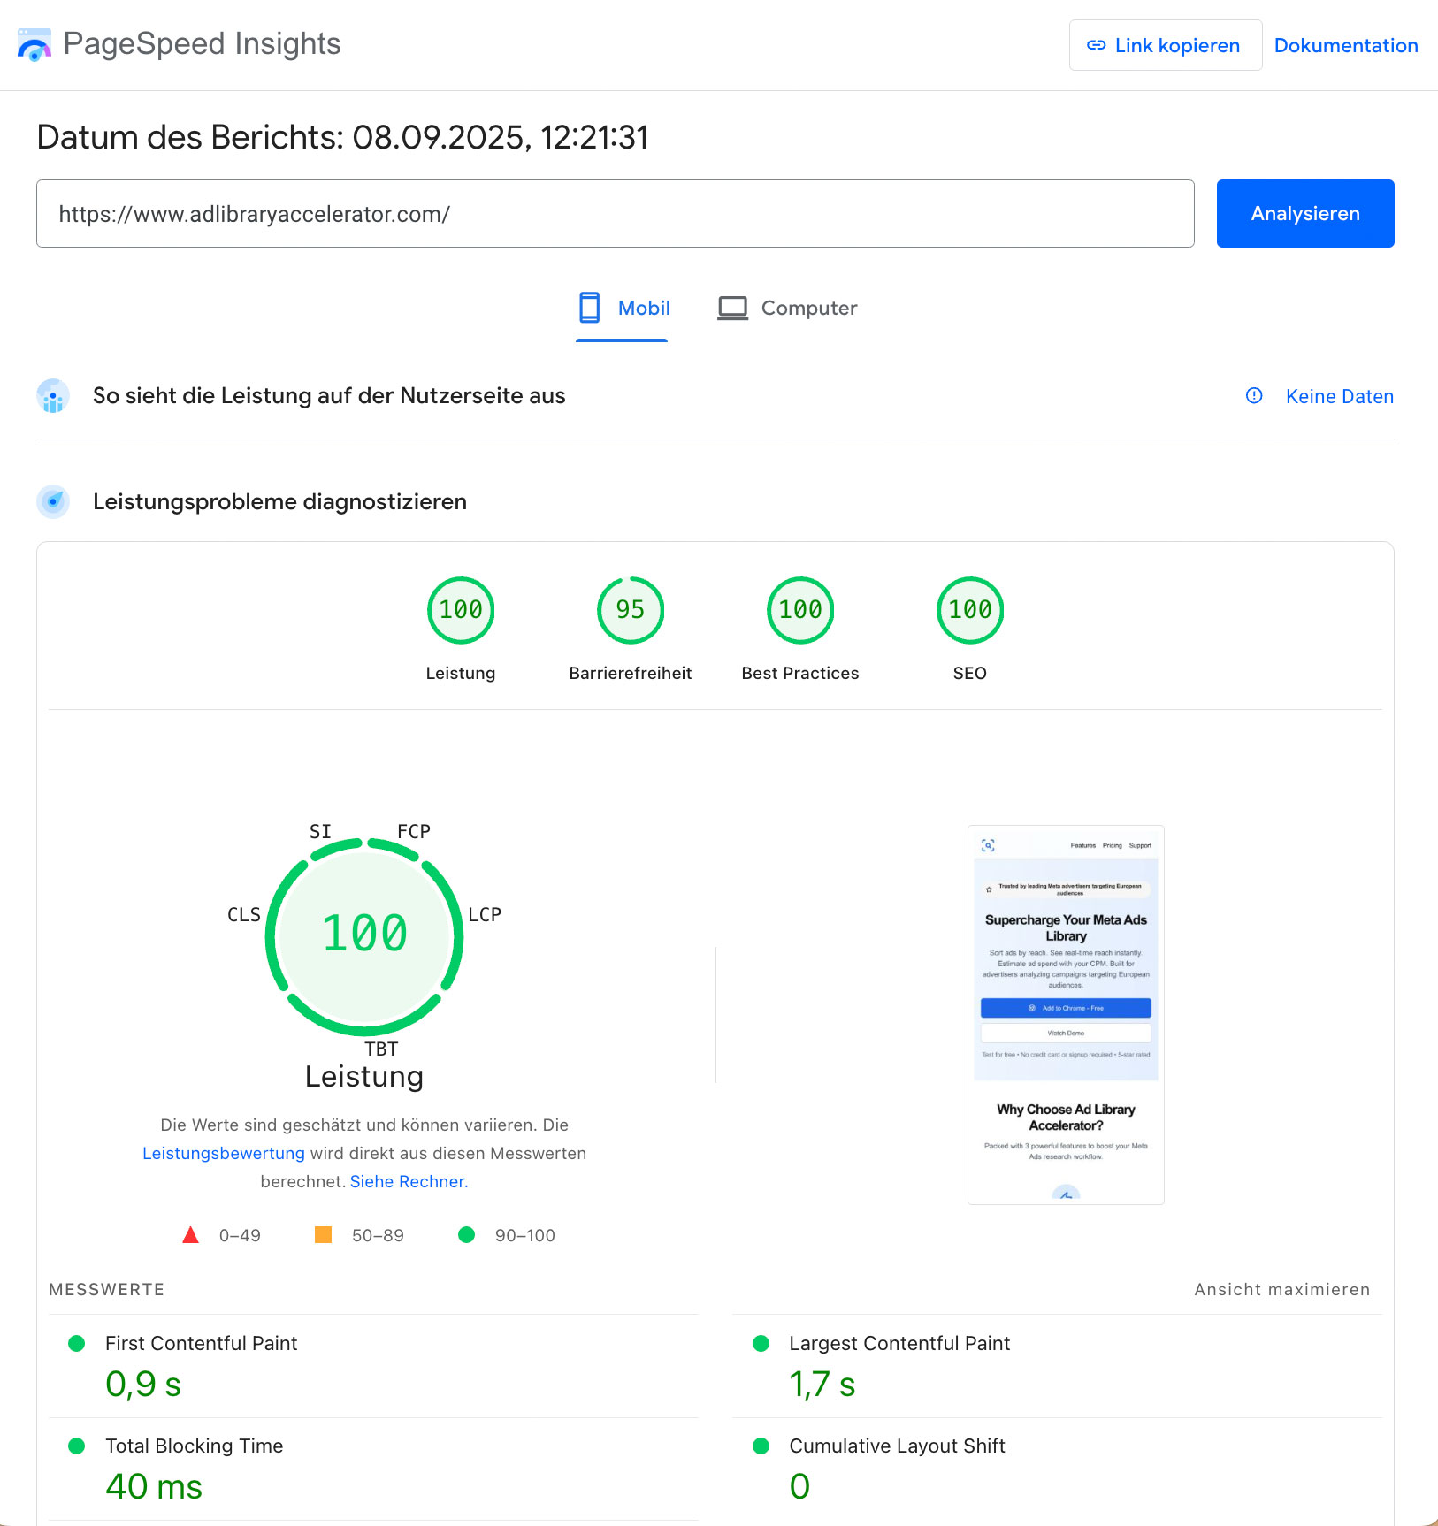Click the 1,7 s value
This screenshot has width=1438, height=1526.
[822, 1384]
